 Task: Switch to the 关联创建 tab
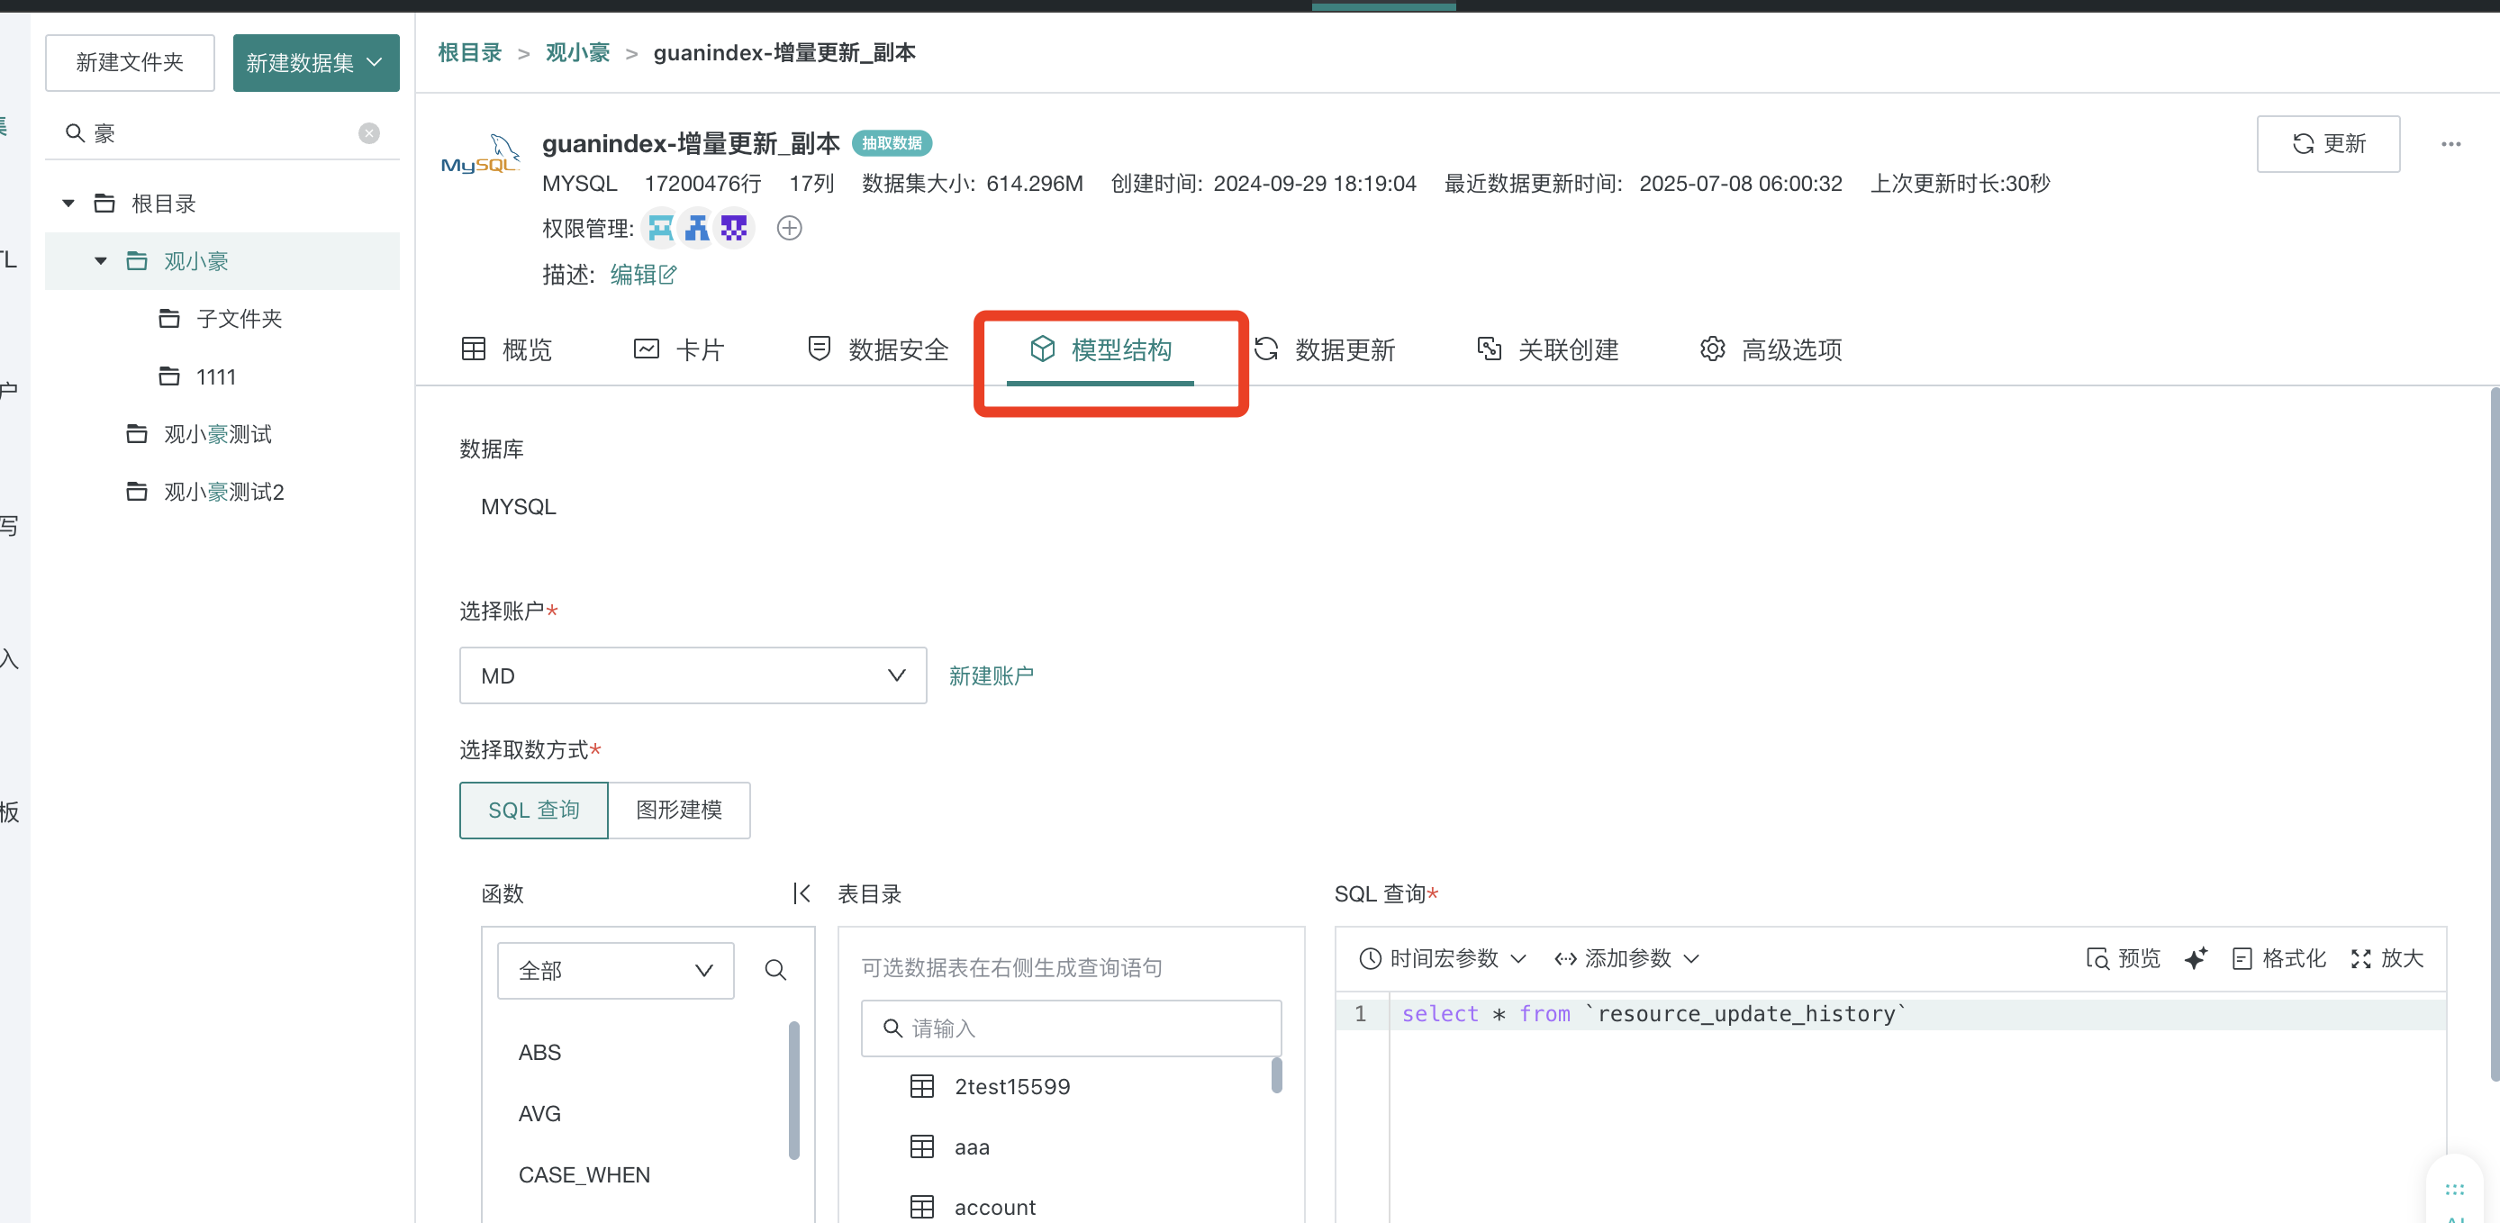pyautogui.click(x=1548, y=349)
